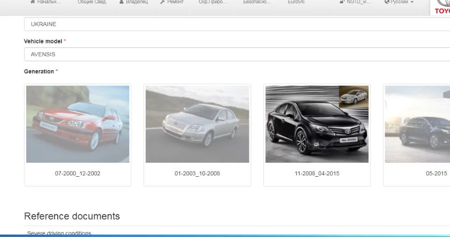Viewport: 450px width, 237px height.
Task: Click the user icon beside Владелец
Action: point(121,2)
